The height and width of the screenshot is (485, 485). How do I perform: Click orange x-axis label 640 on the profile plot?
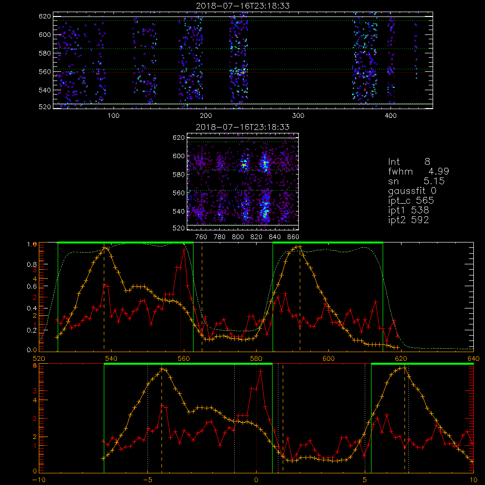tap(473, 358)
